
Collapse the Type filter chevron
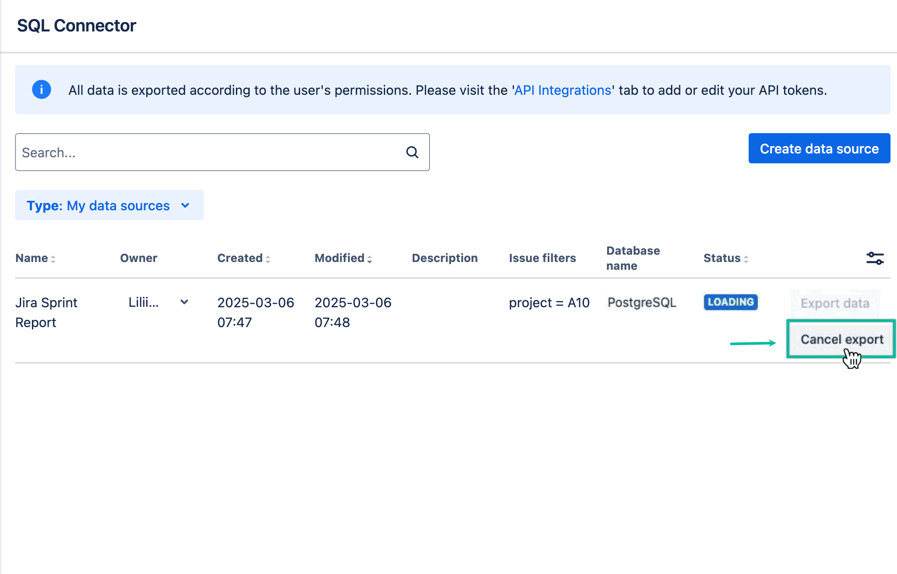185,206
